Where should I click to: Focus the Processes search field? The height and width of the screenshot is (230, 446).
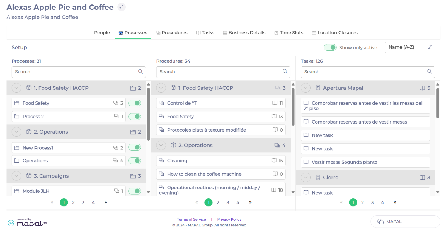[x=79, y=72]
